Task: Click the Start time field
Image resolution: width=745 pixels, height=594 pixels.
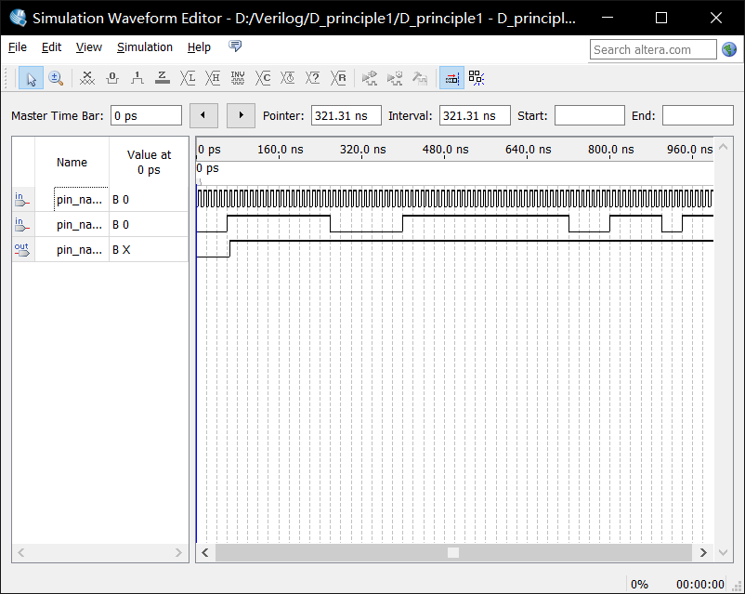Action: click(x=589, y=115)
